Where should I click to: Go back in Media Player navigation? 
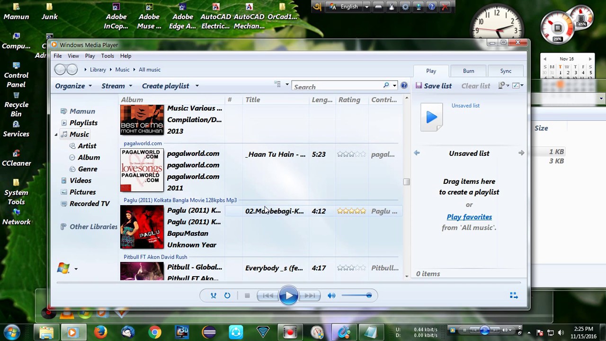[x=60, y=70]
